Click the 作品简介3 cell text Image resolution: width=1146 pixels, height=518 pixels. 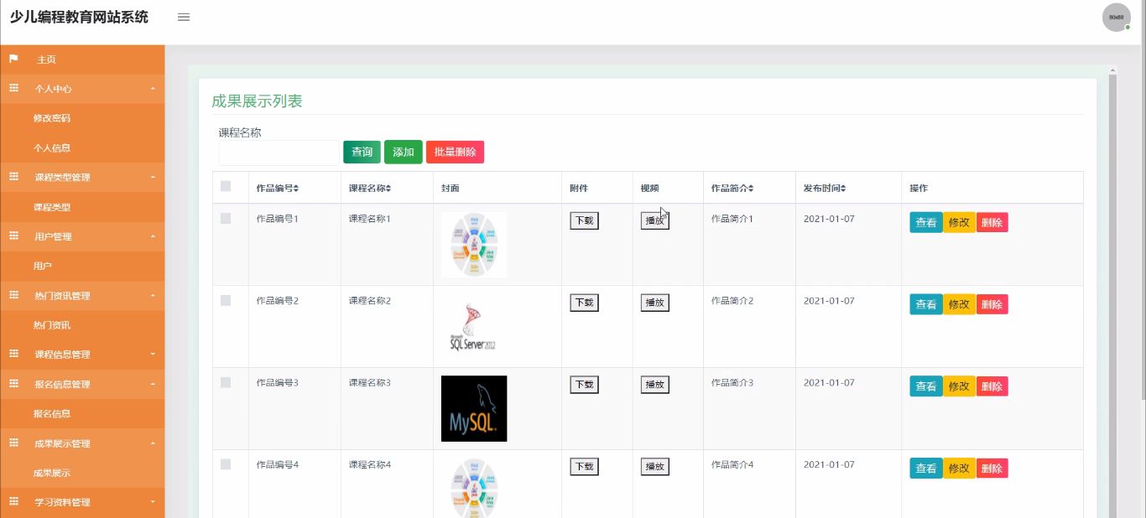tap(732, 383)
